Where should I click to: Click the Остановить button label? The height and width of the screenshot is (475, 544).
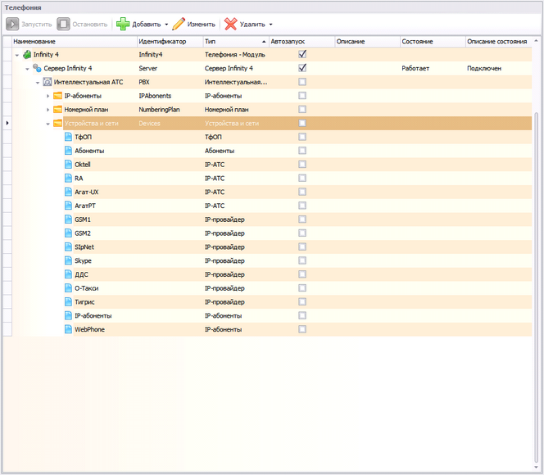click(x=90, y=25)
